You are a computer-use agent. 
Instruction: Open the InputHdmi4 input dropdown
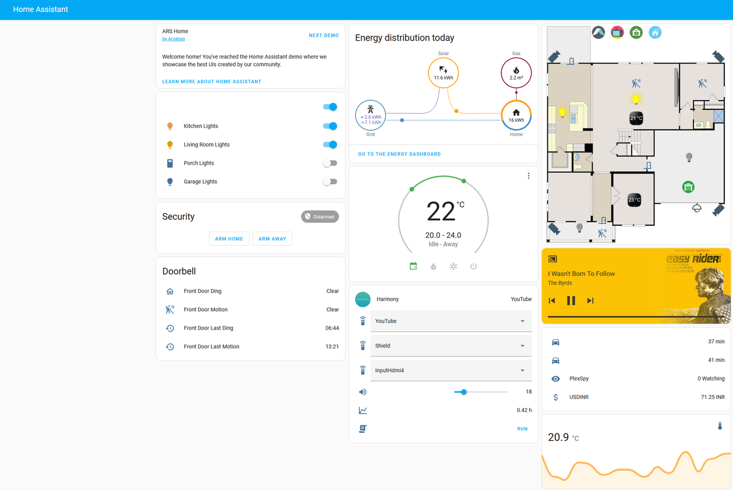coord(451,370)
